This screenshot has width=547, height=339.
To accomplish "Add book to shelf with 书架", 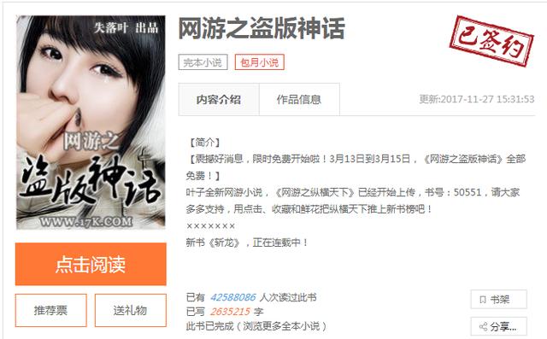I will coord(498,299).
